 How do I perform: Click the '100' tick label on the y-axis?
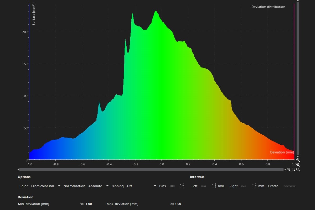coord(25,96)
